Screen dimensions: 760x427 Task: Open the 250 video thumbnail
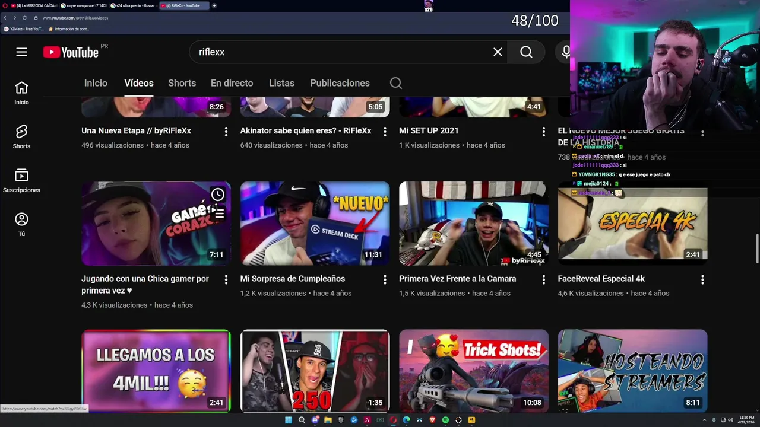pos(315,371)
